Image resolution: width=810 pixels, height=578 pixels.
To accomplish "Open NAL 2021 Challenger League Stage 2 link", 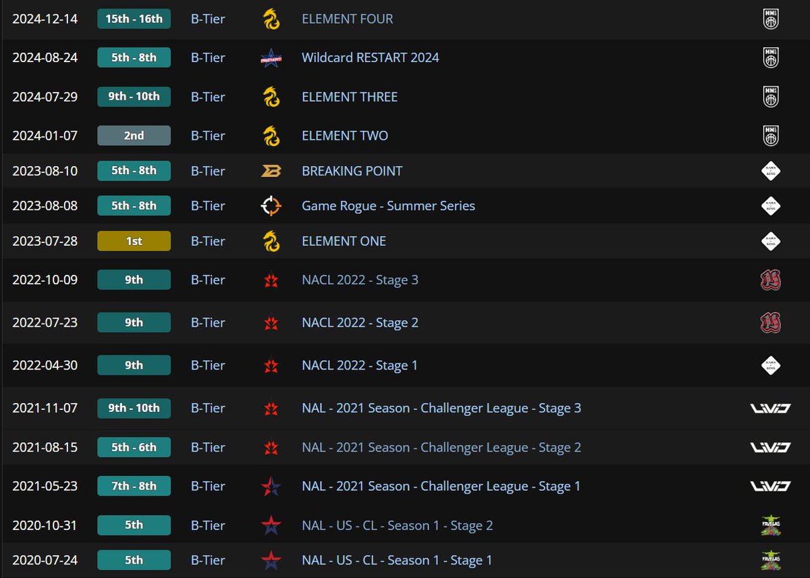I will tap(441, 447).
